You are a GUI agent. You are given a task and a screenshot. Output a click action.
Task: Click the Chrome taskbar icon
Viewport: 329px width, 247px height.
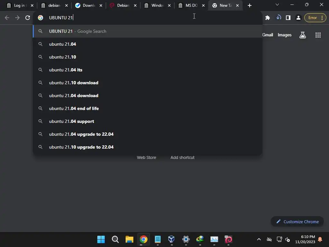pyautogui.click(x=144, y=239)
